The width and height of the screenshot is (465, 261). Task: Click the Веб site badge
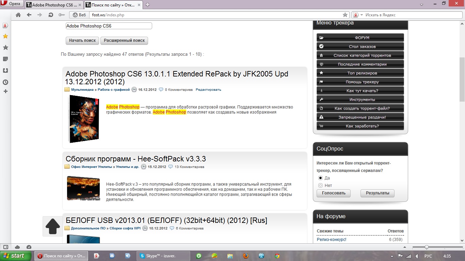click(x=79, y=15)
